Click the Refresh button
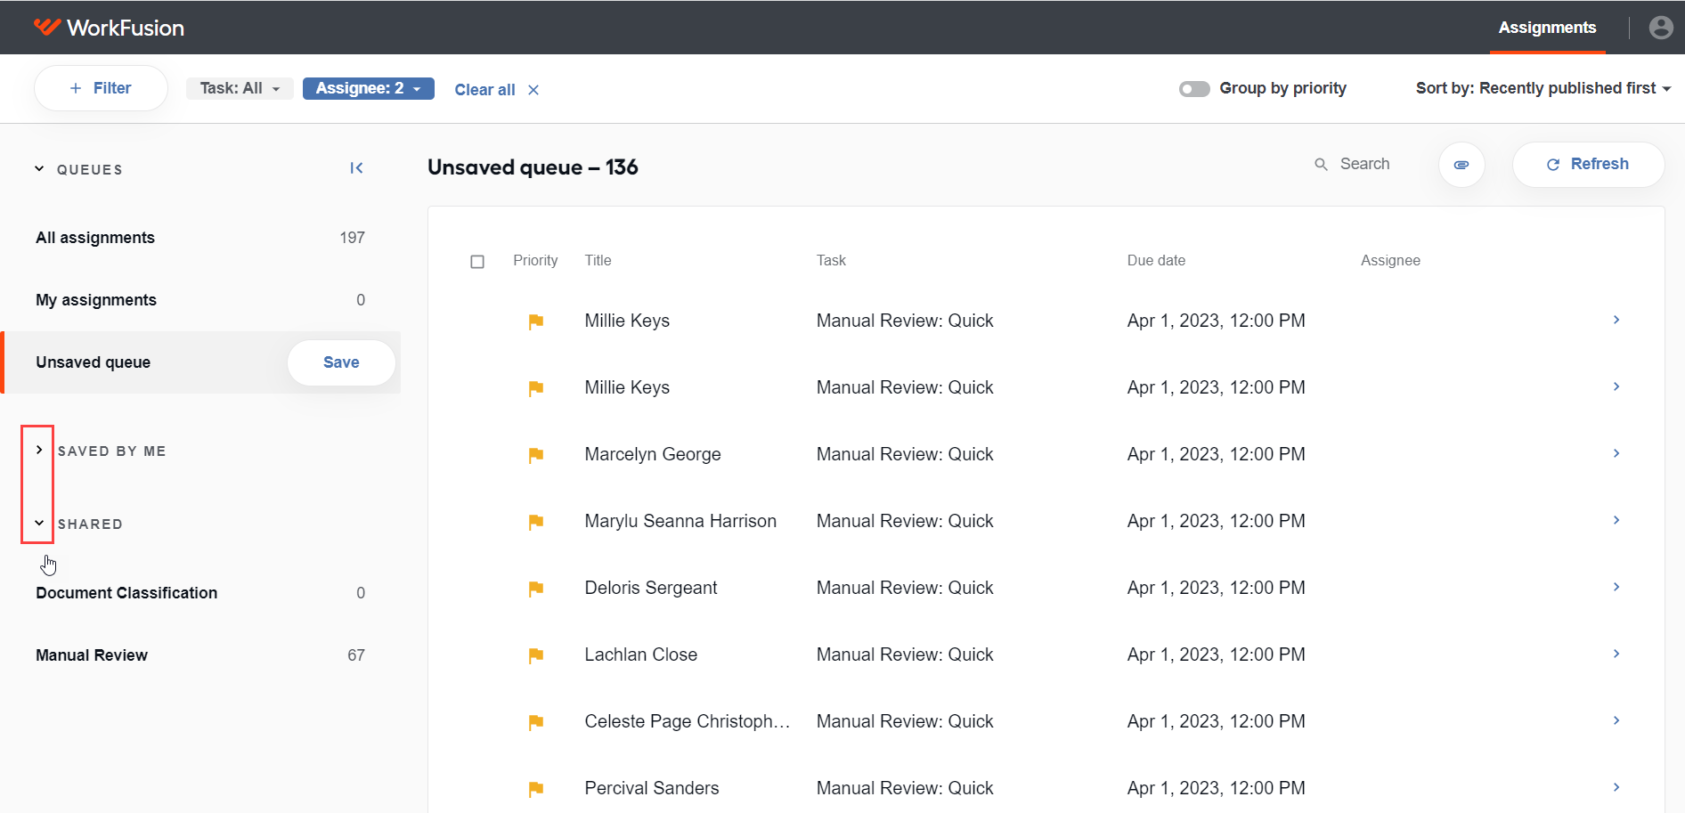The image size is (1685, 813). [x=1588, y=165]
